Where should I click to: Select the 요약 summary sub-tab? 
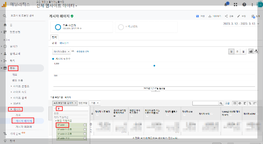pos(54,43)
